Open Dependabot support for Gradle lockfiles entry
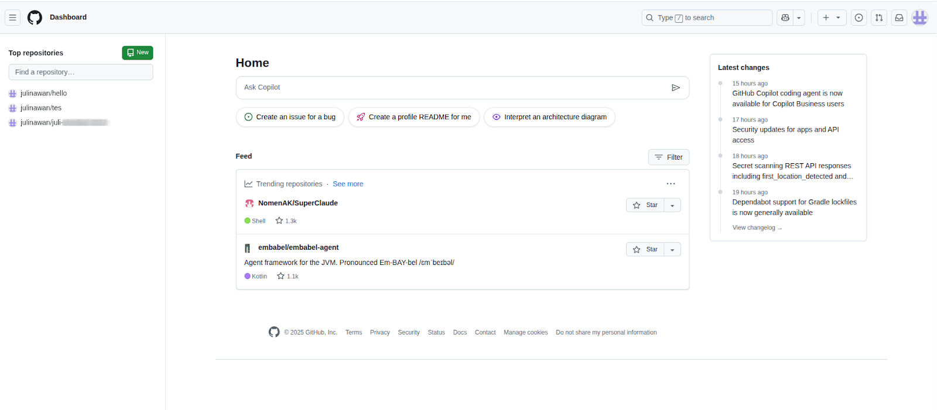Viewport: 937px width, 410px height. pyautogui.click(x=794, y=207)
